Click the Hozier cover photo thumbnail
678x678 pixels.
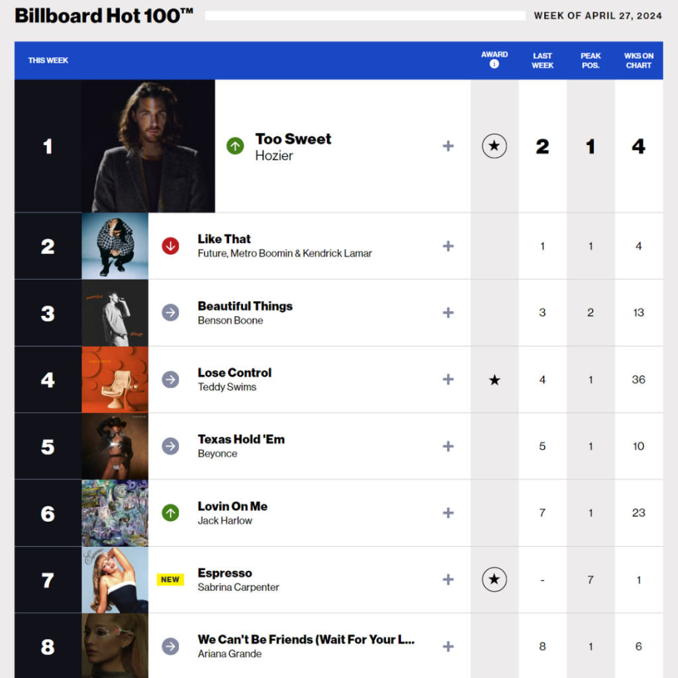148,146
